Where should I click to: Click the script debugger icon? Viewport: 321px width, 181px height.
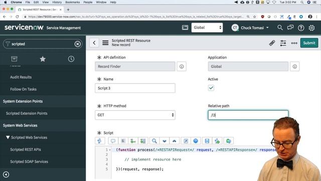tap(217, 141)
